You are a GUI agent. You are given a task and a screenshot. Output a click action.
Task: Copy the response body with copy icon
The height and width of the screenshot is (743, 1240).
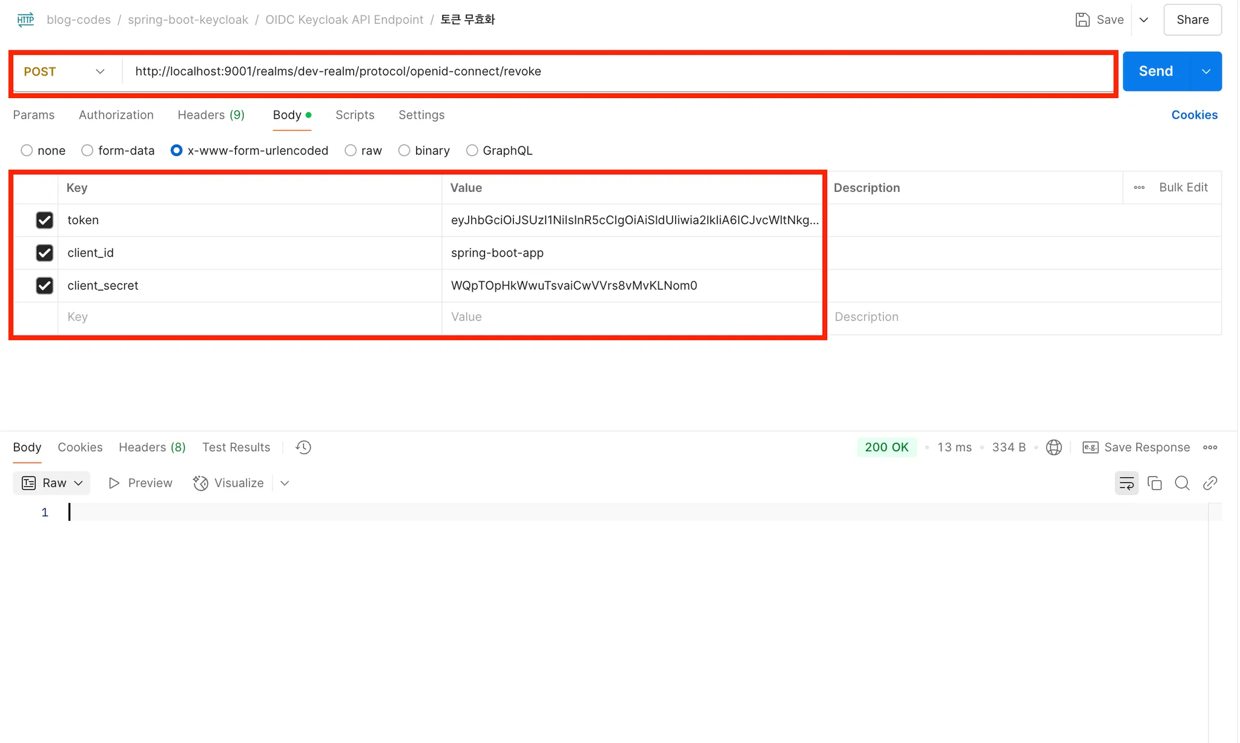tap(1155, 483)
